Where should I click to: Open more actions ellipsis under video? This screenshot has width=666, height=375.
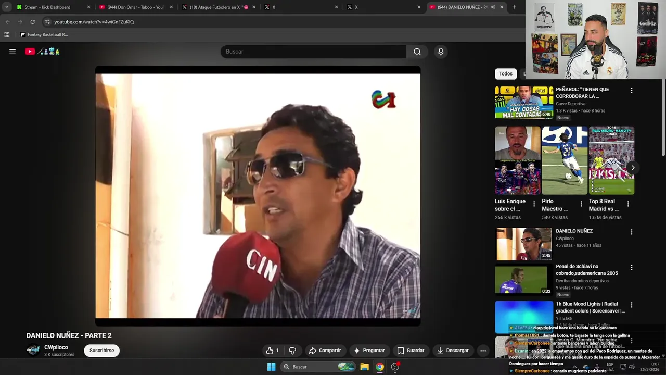click(x=483, y=351)
